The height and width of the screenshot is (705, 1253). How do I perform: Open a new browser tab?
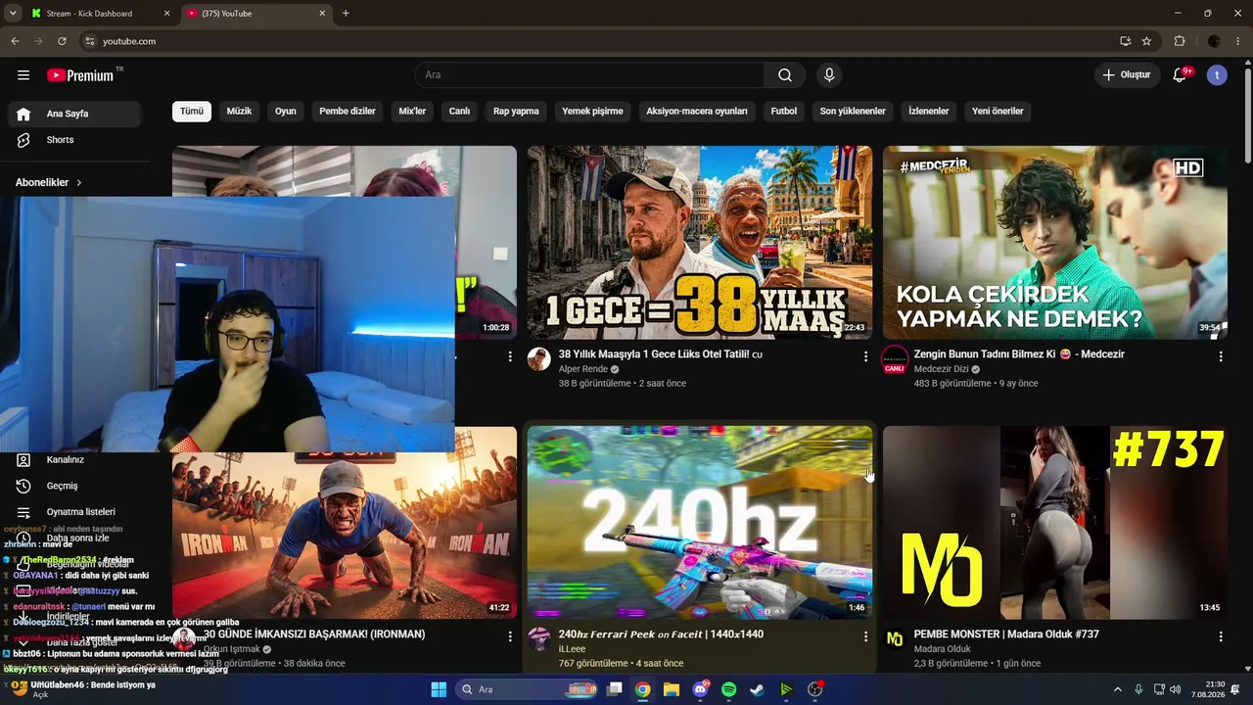(346, 14)
